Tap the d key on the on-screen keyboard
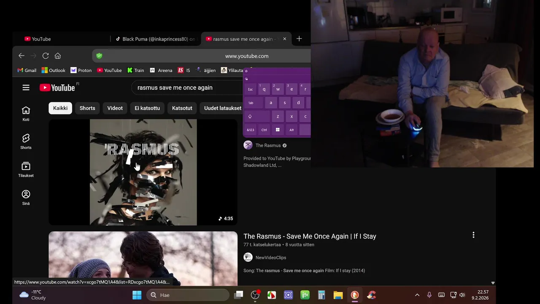The width and height of the screenshot is (540, 304). pyautogui.click(x=298, y=103)
